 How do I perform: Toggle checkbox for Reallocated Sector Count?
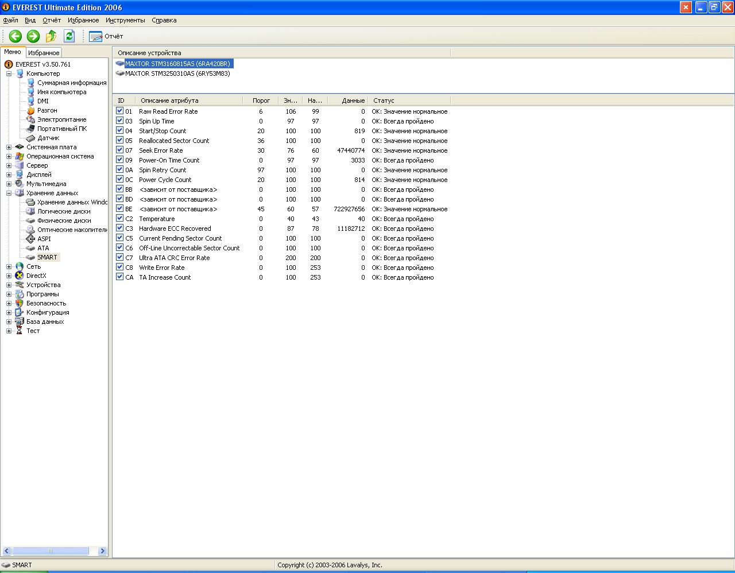click(119, 140)
